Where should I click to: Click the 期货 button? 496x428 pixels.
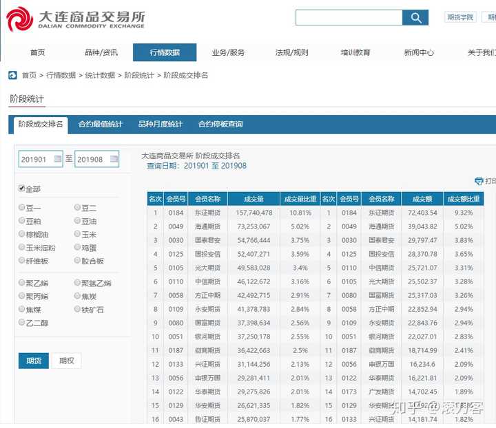34,361
